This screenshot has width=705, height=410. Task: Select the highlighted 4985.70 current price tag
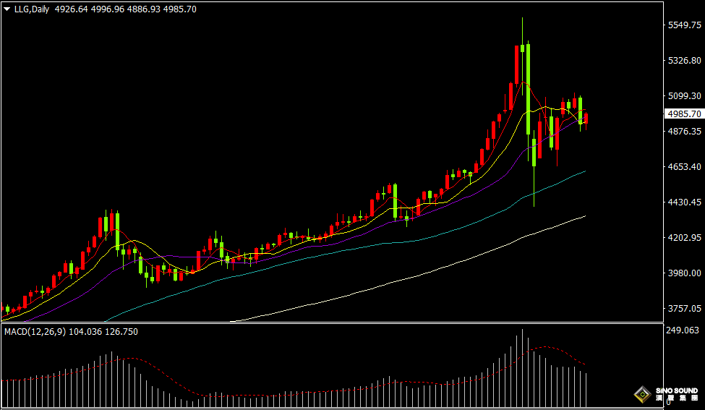pos(683,114)
